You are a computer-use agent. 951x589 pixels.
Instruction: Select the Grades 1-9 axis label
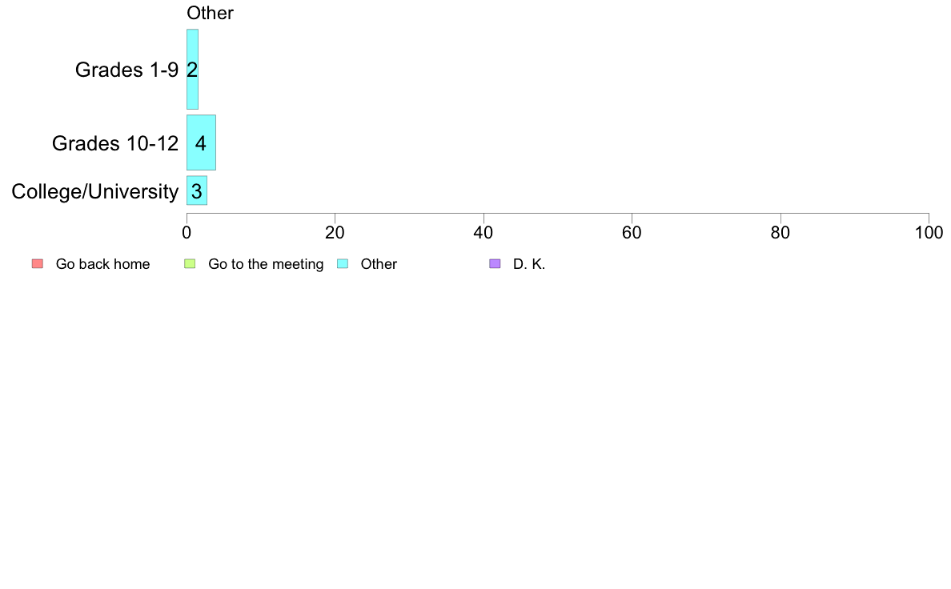point(126,70)
